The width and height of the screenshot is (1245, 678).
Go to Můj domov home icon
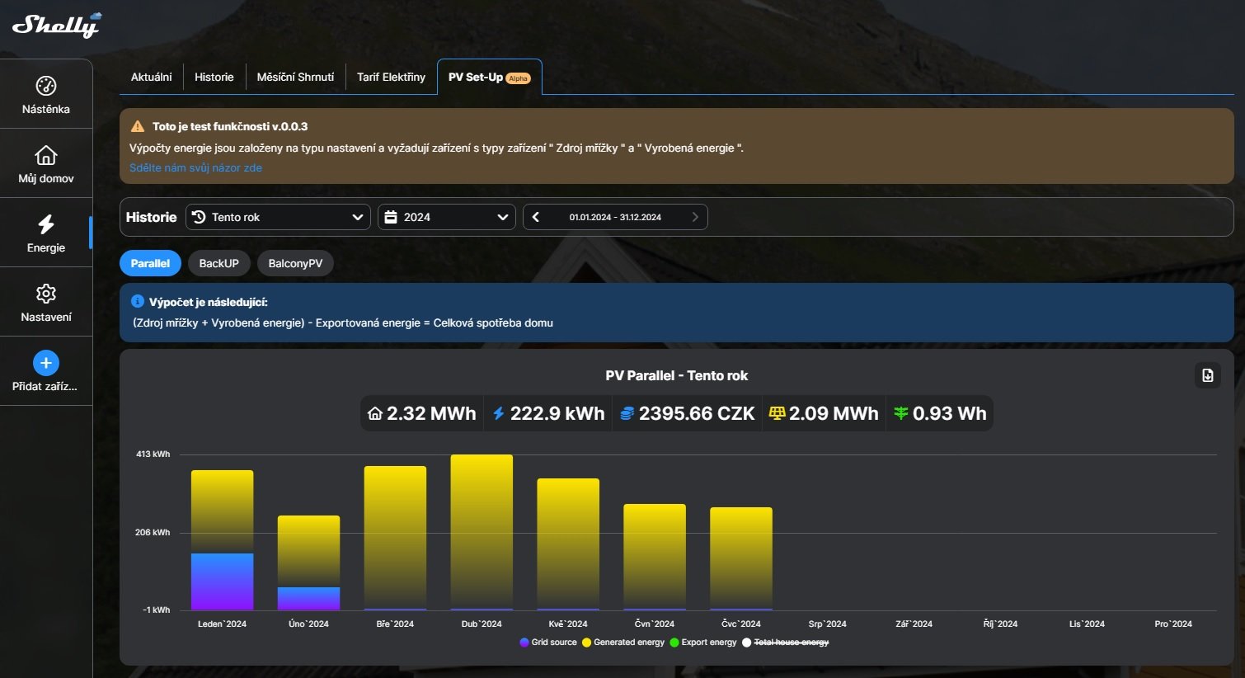pyautogui.click(x=46, y=155)
